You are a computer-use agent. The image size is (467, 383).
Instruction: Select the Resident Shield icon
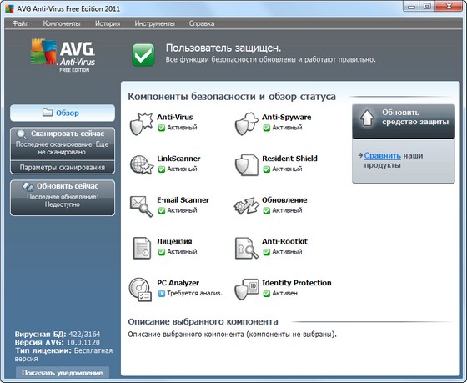[247, 165]
